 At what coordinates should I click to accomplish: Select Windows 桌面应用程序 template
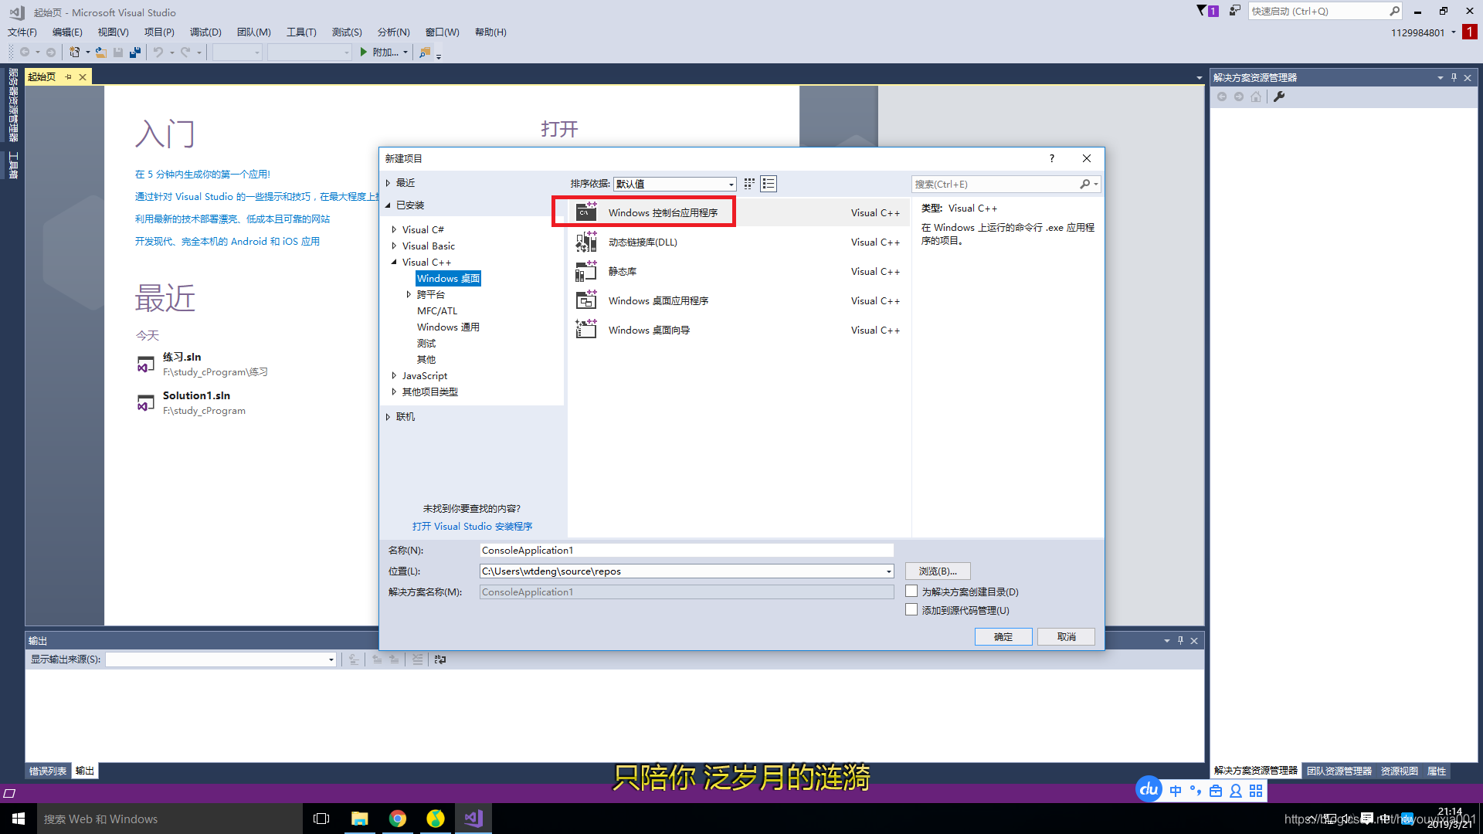point(738,301)
